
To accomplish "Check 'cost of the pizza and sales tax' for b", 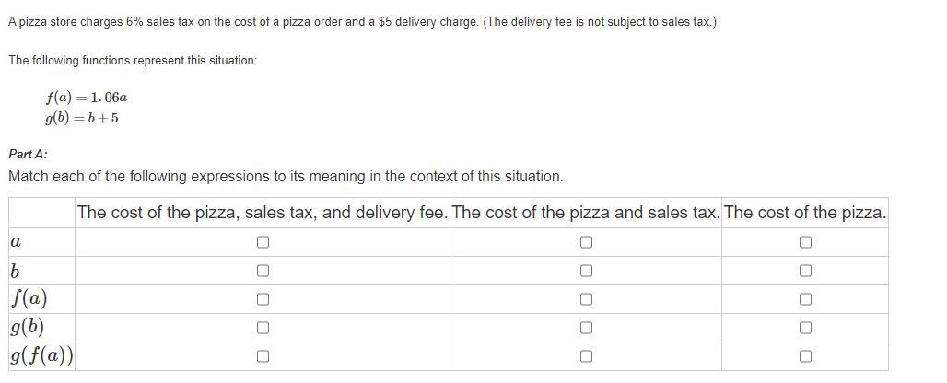I will (586, 271).
